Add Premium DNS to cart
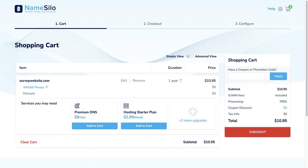Viewport: 308px width, 168px height. 95,126
